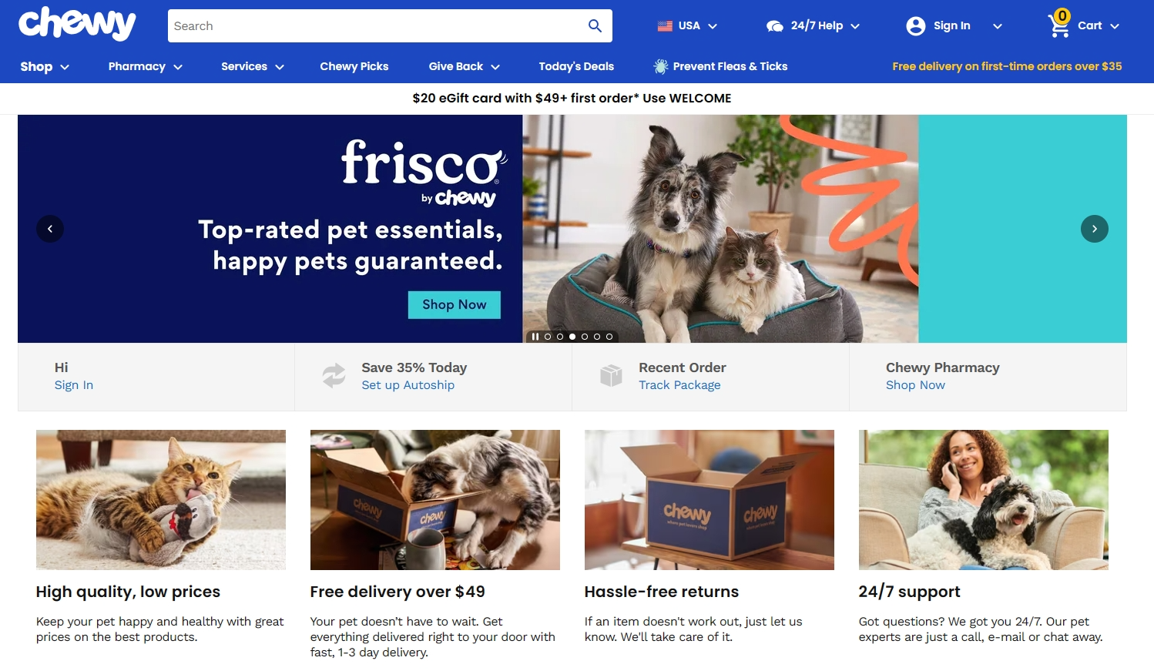Click the search magnifier icon
The height and width of the screenshot is (671, 1154).
click(595, 25)
